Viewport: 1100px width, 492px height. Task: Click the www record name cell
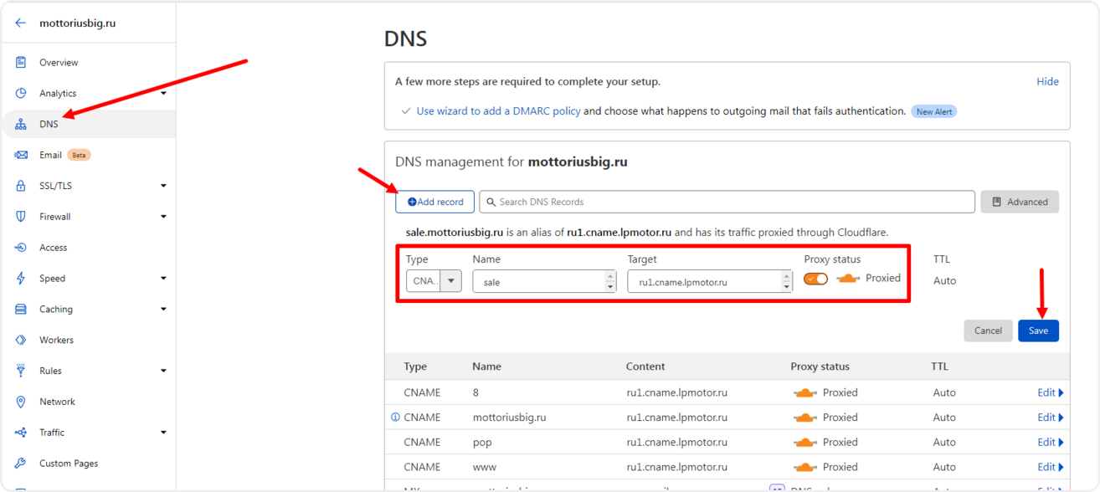485,467
